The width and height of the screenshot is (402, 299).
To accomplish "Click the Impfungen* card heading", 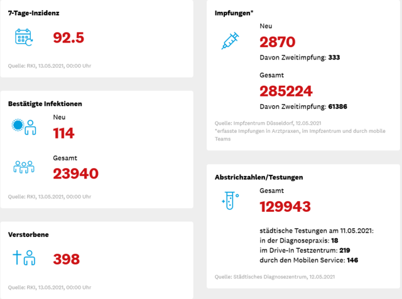I will [x=234, y=13].
